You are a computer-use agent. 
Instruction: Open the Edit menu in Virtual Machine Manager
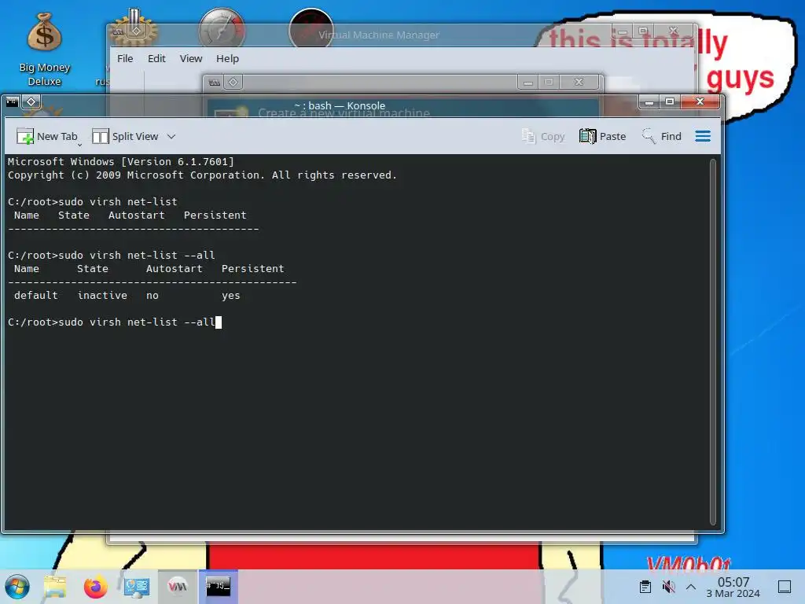tap(156, 58)
